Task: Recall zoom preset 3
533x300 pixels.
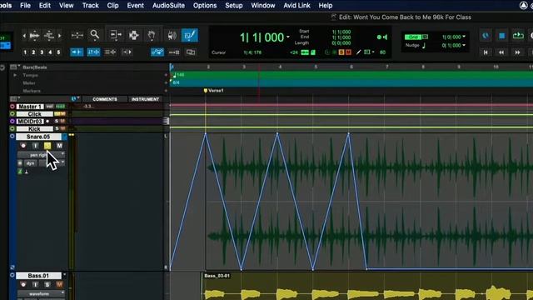Action: point(42,52)
